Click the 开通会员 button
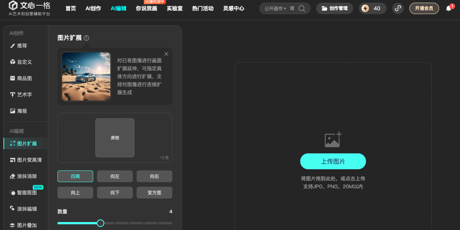The width and height of the screenshot is (460, 230). (424, 8)
